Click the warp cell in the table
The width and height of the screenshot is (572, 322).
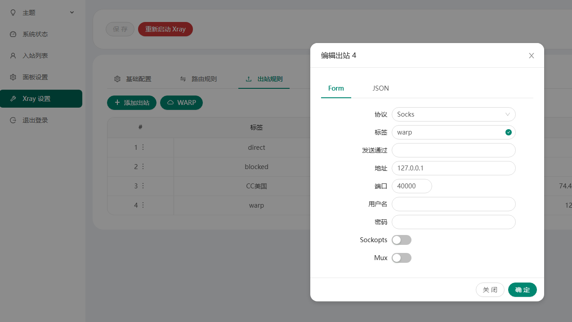256,205
